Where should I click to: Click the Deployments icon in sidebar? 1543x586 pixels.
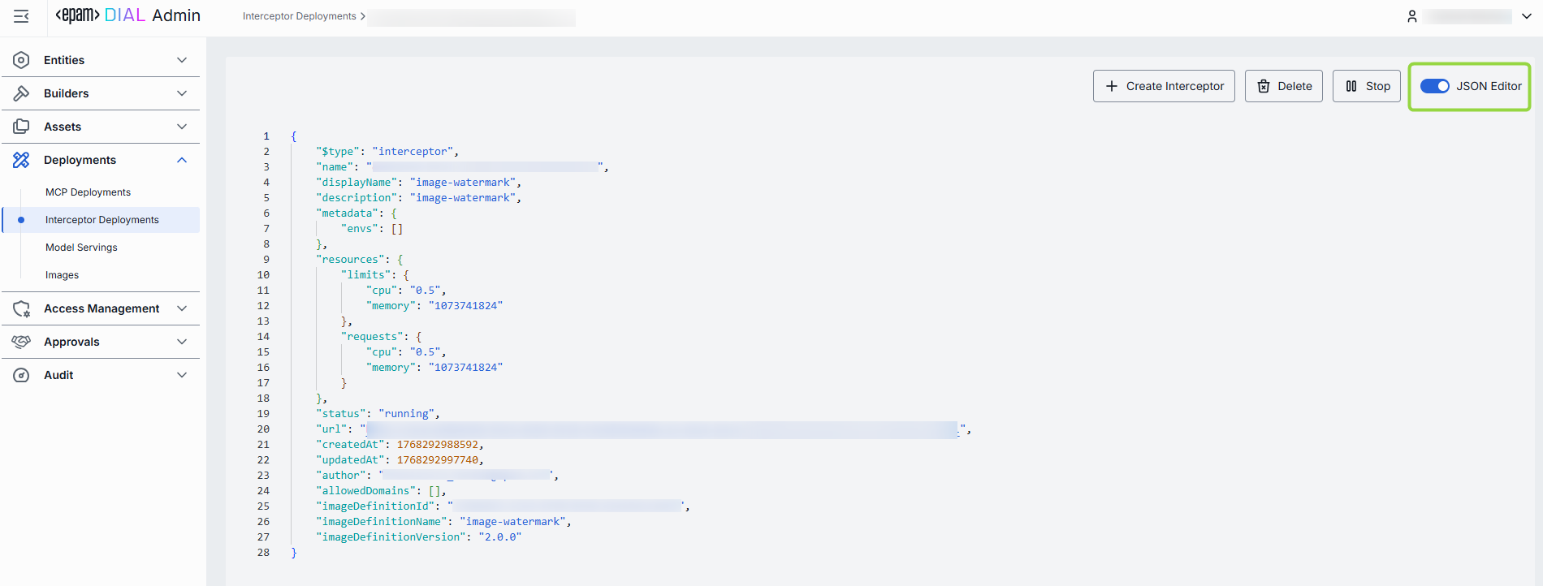point(22,160)
